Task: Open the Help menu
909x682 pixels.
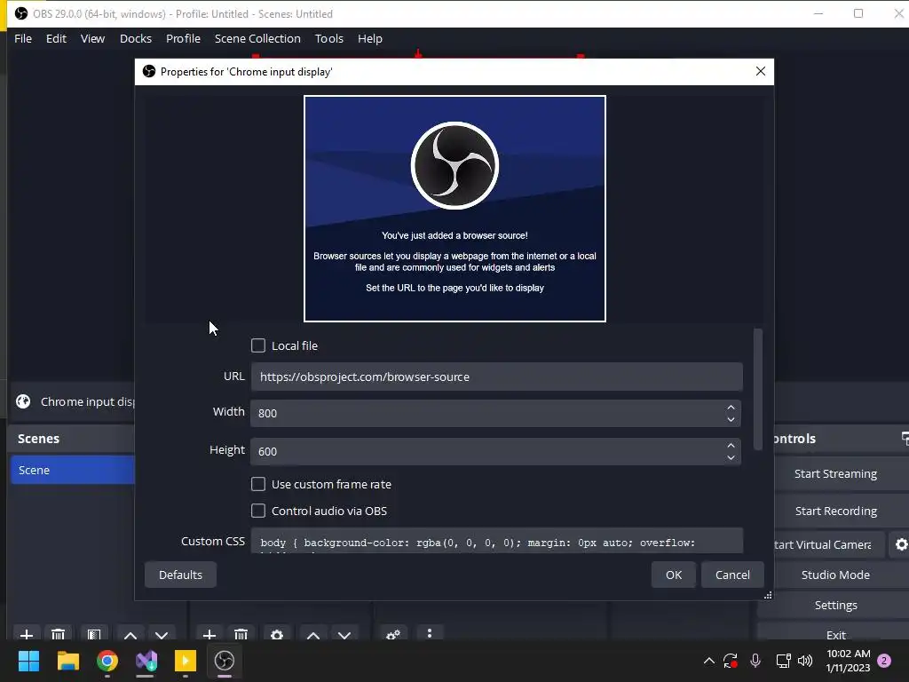Action: pos(370,38)
